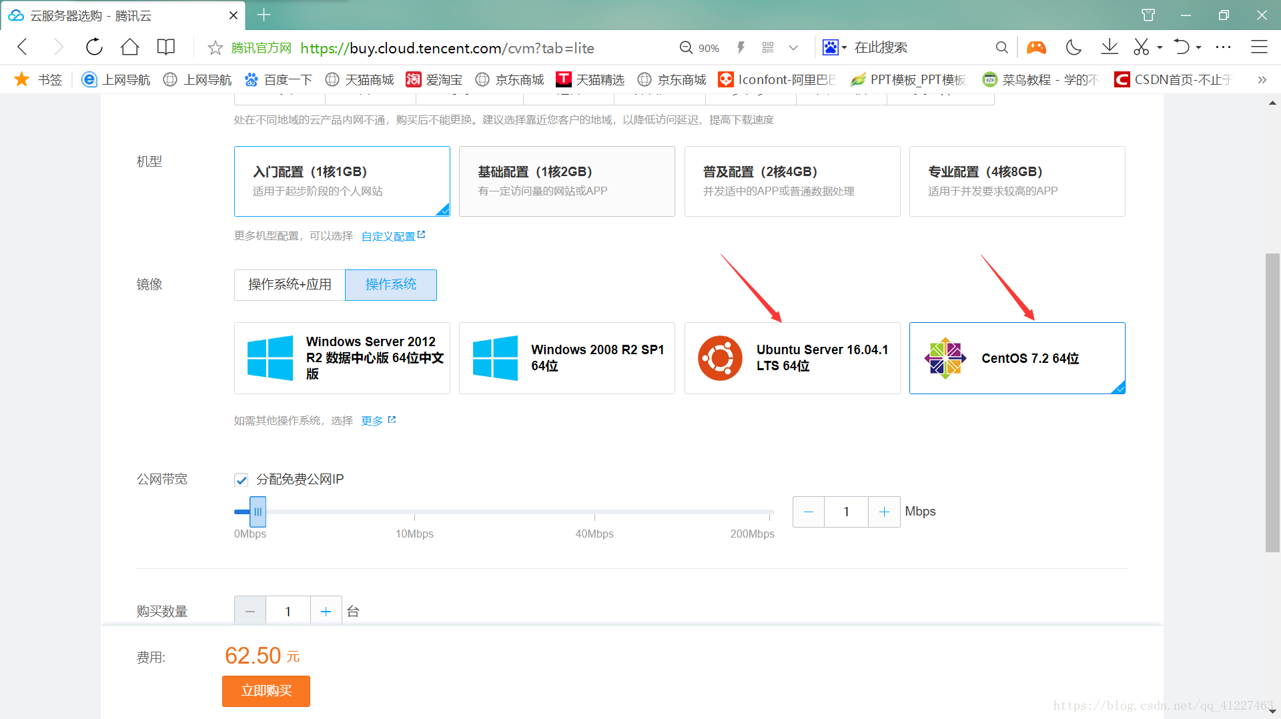The image size is (1281, 719).
Task: Expand the address bar dropdown chevron
Action: point(793,48)
